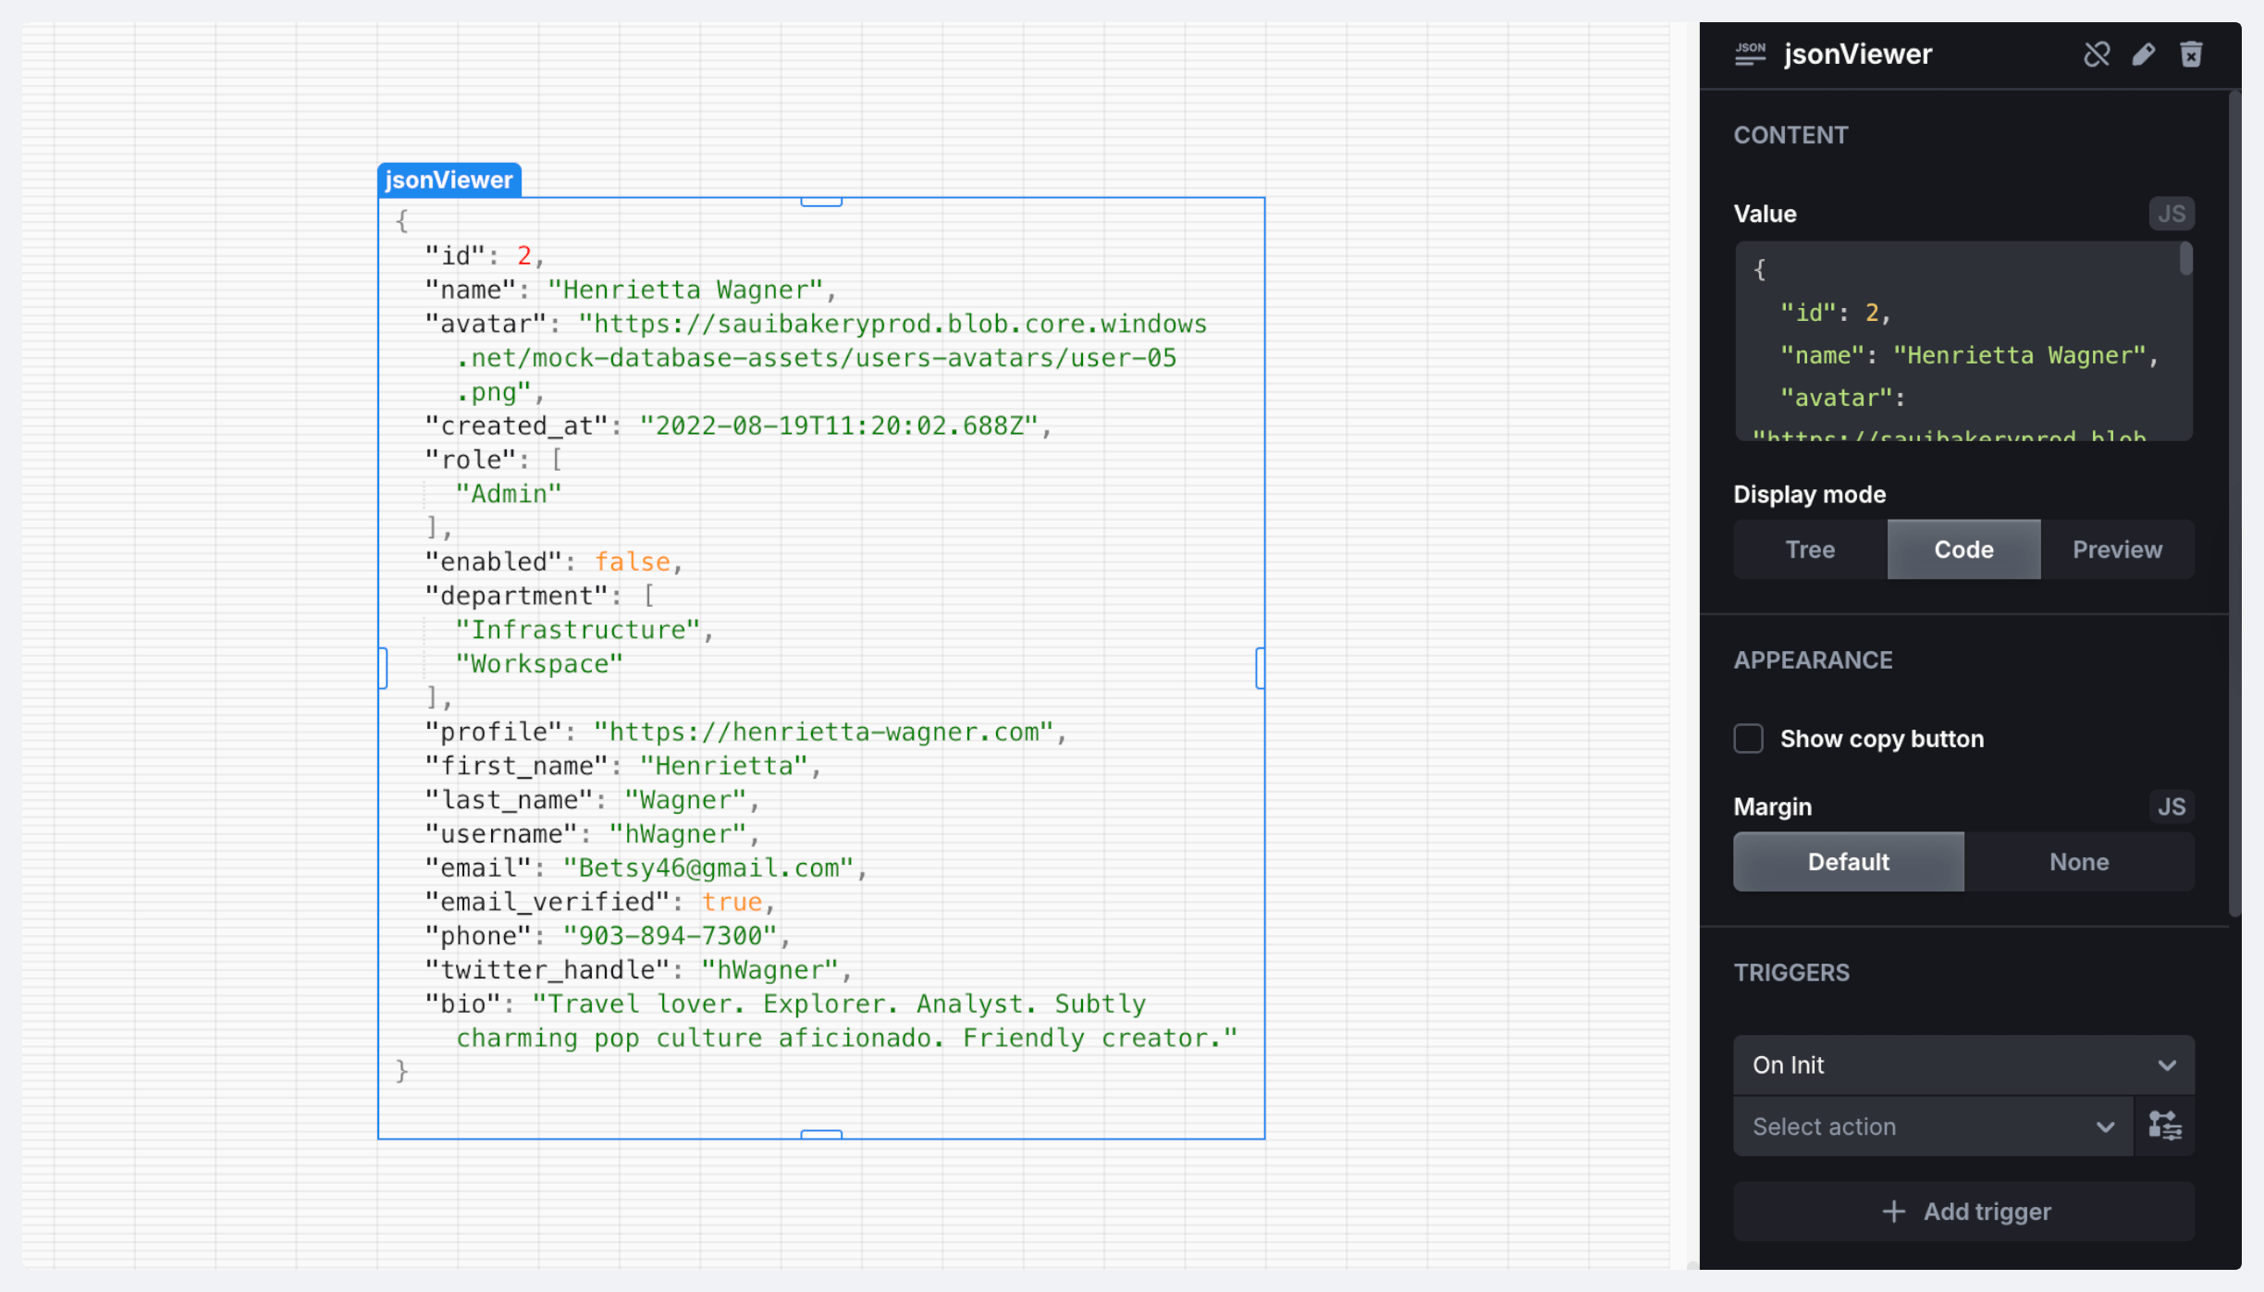Viewport: 2264px width, 1292px height.
Task: Click plus icon on Add trigger
Action: (x=1893, y=1212)
